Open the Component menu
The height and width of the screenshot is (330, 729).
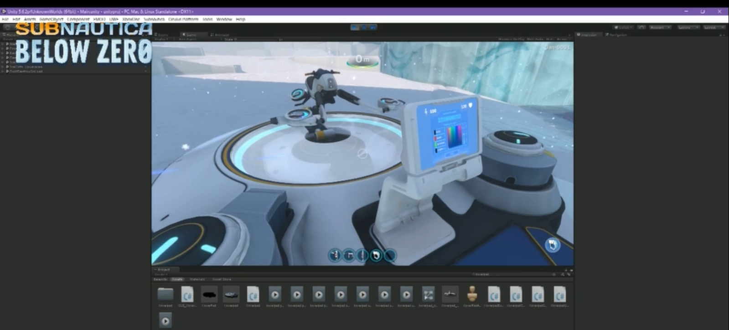coord(78,19)
